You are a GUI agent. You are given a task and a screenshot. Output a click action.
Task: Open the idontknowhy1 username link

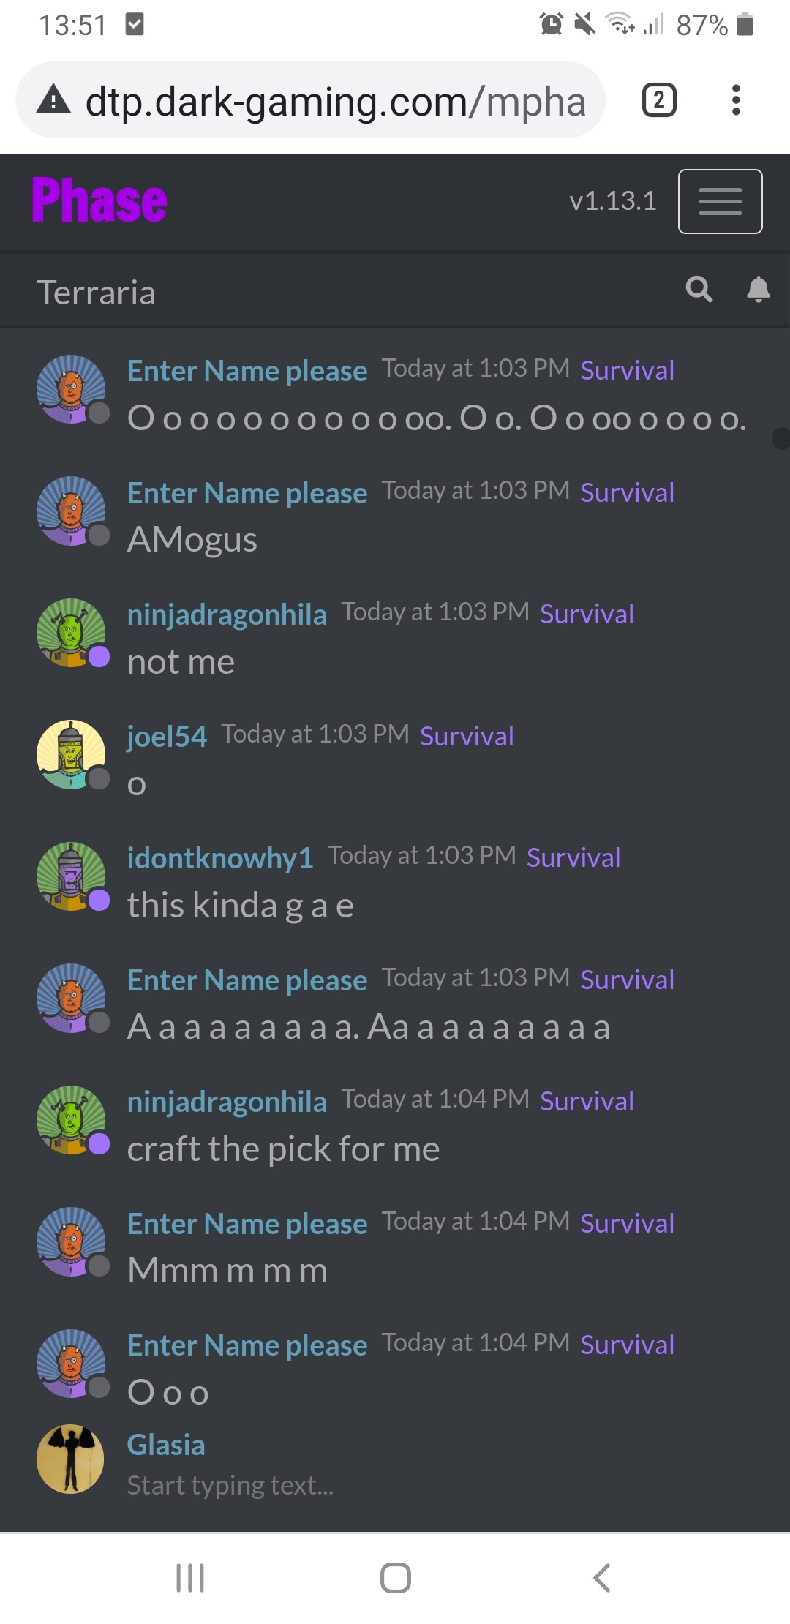(220, 857)
